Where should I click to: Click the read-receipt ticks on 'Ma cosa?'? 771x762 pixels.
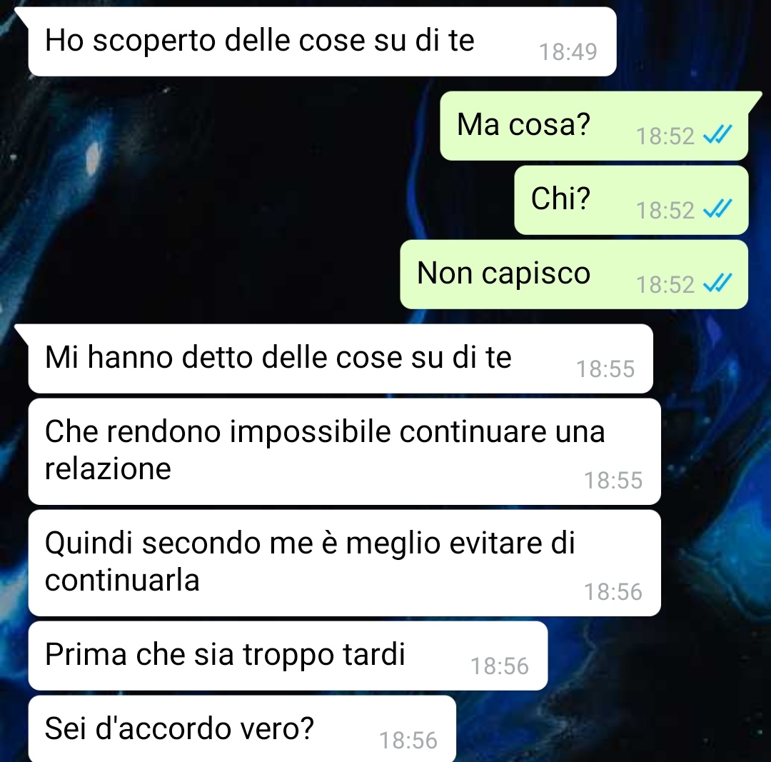(717, 134)
